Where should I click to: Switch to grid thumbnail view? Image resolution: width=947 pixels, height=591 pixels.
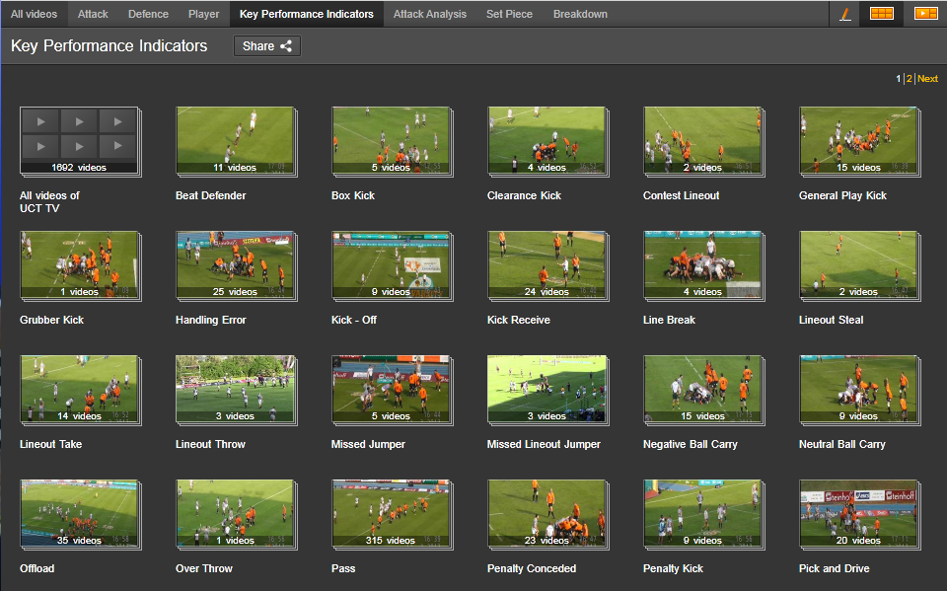[x=881, y=14]
